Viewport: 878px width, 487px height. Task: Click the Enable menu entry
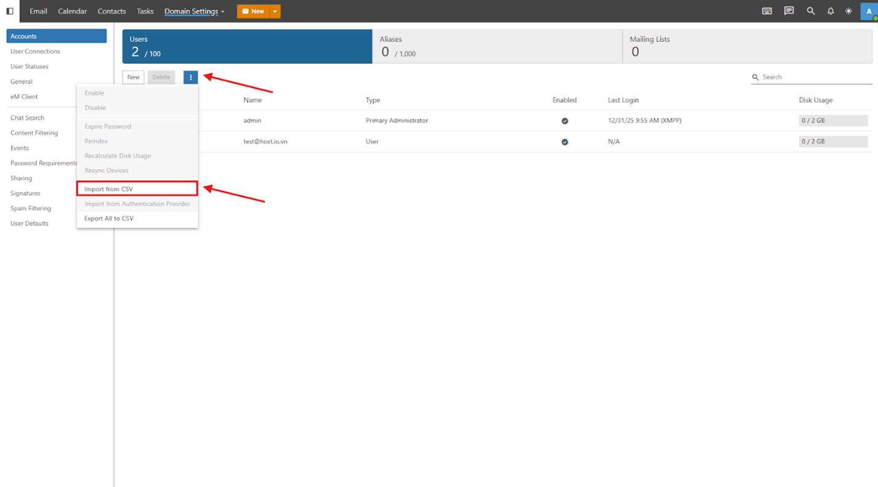137,93
